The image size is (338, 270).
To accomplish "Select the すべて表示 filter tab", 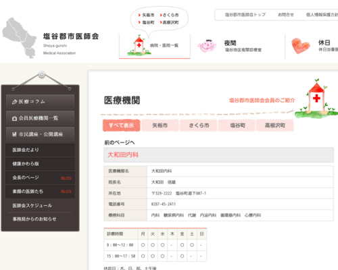I will coord(122,126).
